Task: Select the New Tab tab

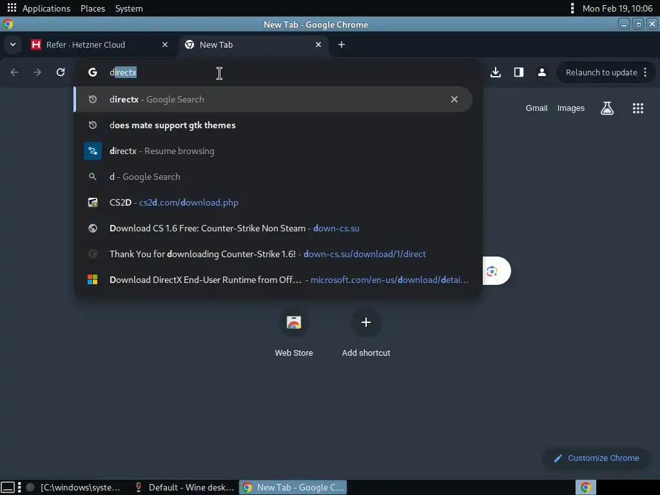Action: (x=253, y=44)
